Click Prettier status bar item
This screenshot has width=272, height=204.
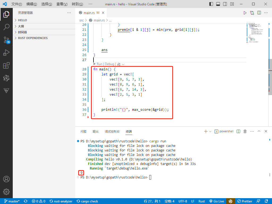coord(245,201)
